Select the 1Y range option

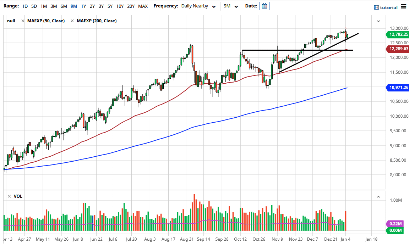click(83, 6)
